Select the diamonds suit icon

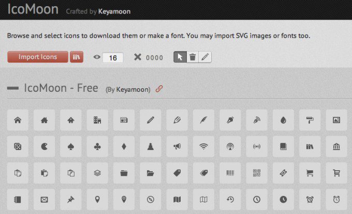(x=124, y=146)
